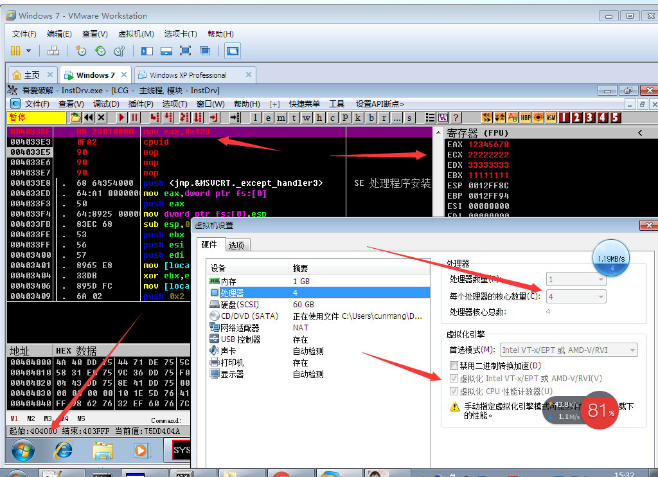Select the 网络适配器 device row
This screenshot has height=477, width=658.
pos(319,327)
